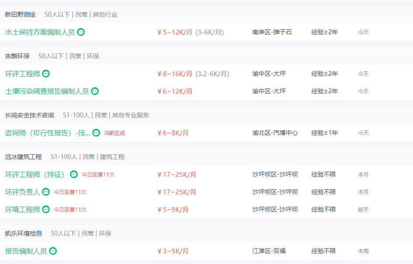413x264 pixels.
Task: Open 水土保持方案编制人员 job listing
Action: click(40, 32)
